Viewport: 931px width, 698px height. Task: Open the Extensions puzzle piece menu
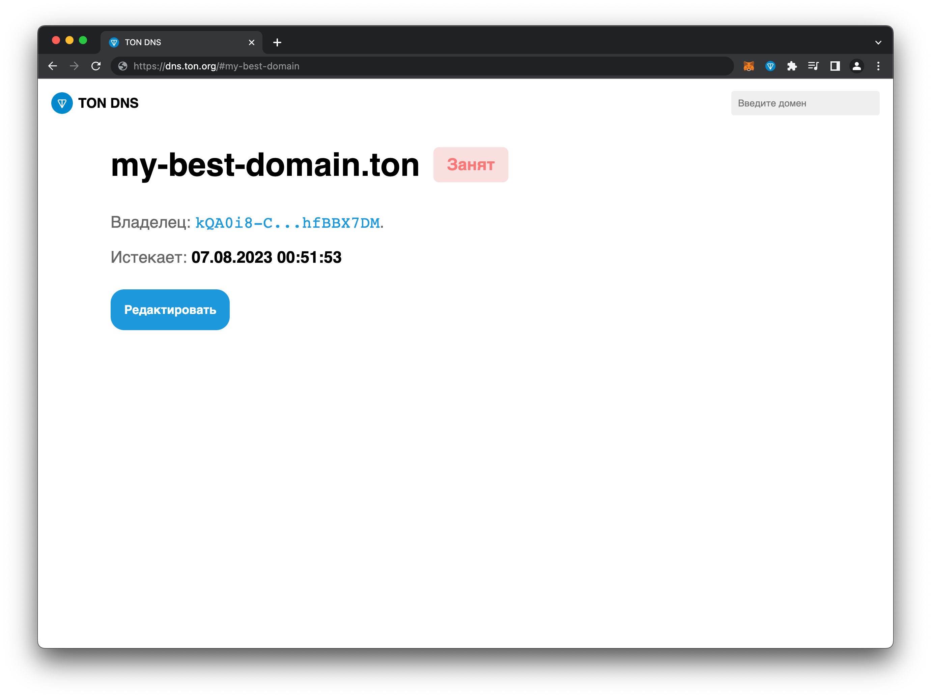pos(792,66)
